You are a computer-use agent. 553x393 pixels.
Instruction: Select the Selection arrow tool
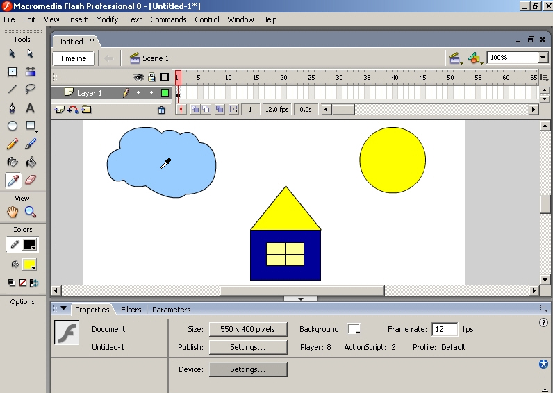click(13, 53)
